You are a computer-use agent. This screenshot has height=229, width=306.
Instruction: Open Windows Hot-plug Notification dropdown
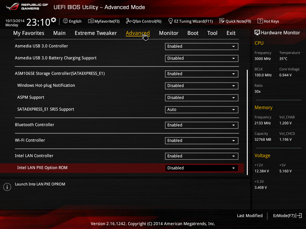point(202,86)
